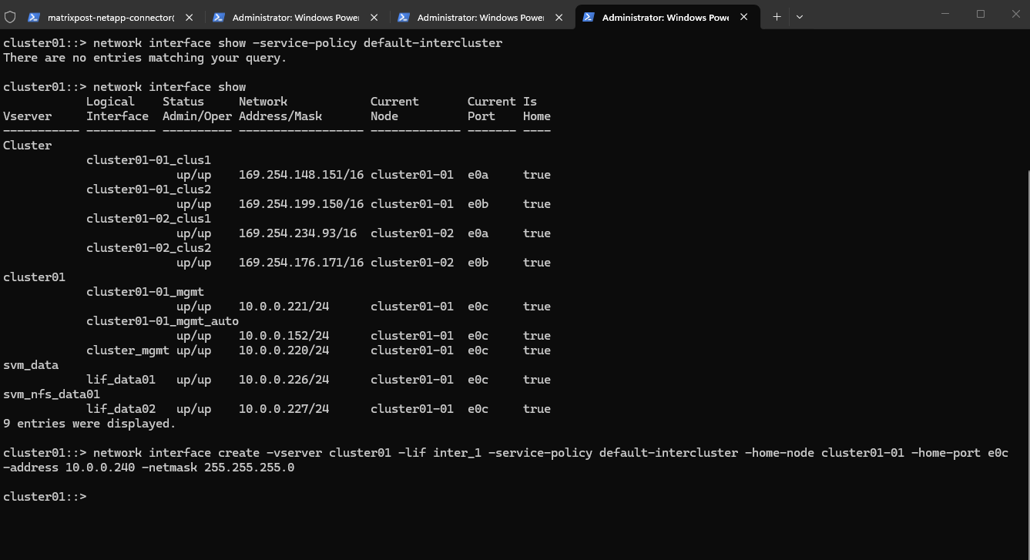Close the matrixpost-netapp-connector tab
This screenshot has width=1030, height=560.
190,17
